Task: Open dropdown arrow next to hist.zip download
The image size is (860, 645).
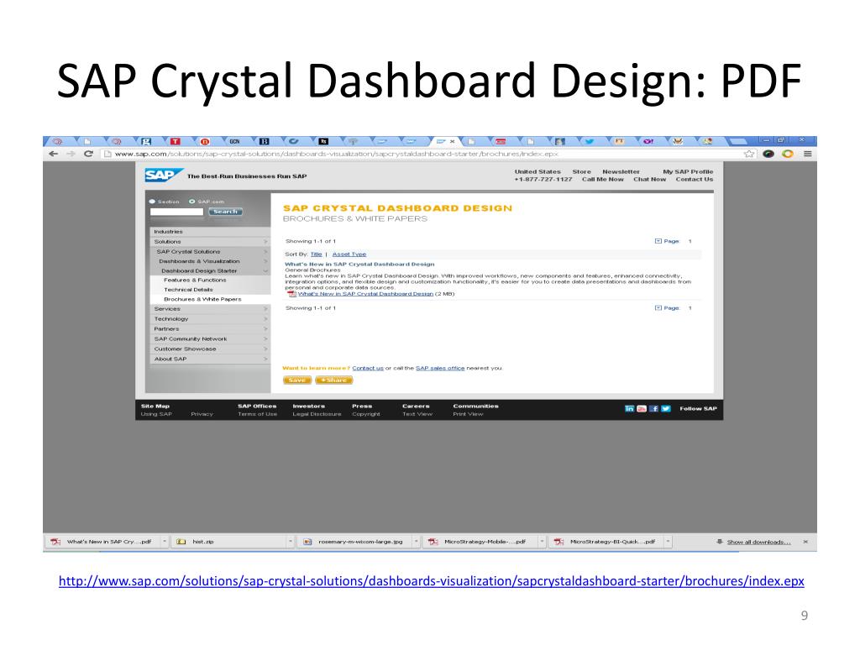Action: click(290, 542)
